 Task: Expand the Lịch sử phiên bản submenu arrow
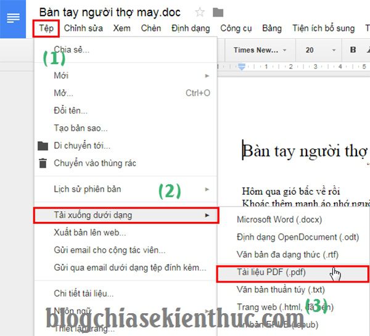207,189
